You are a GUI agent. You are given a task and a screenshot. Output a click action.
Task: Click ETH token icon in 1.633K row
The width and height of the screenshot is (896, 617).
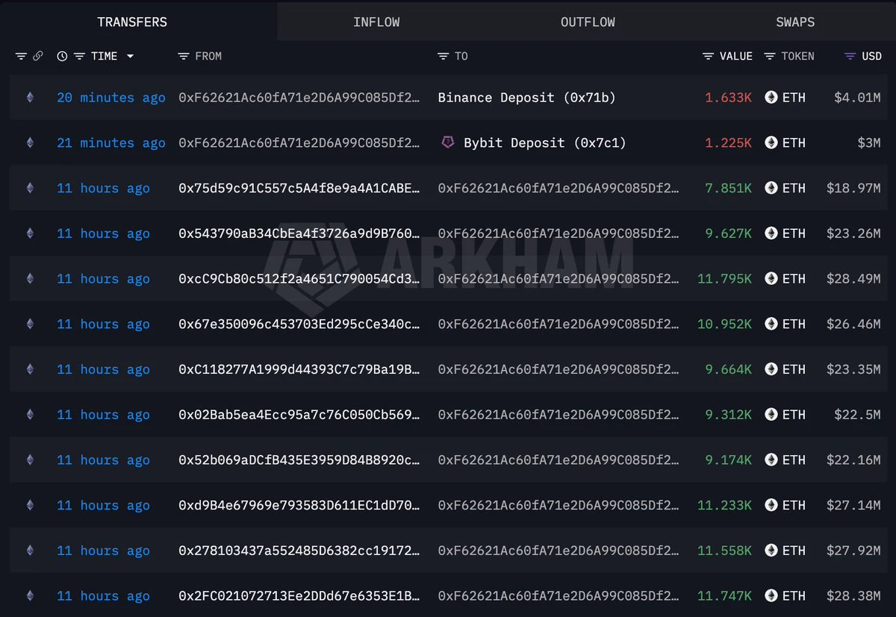[771, 97]
